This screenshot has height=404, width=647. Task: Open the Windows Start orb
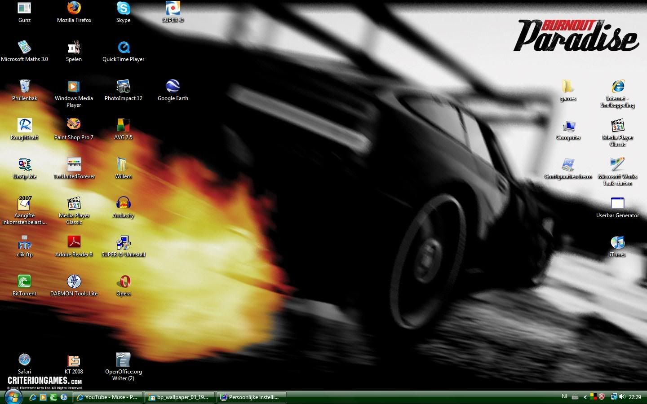[x=13, y=397]
